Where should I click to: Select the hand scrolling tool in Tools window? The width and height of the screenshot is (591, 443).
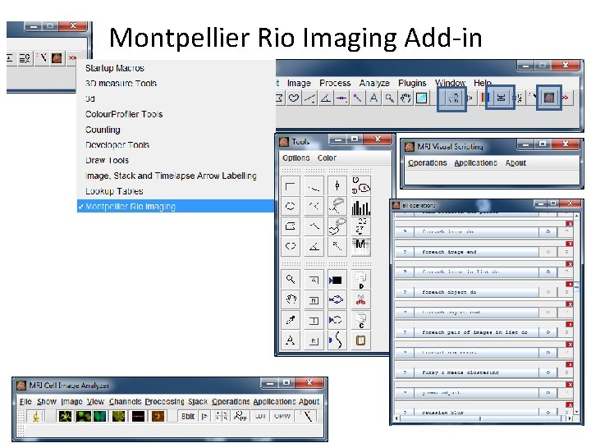point(291,299)
